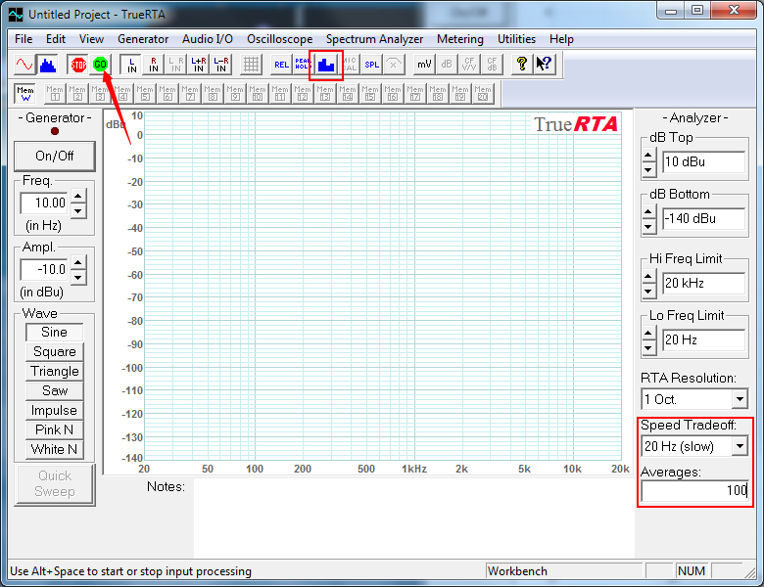Select memory slot Mem 20
Viewport: 764px width, 587px height.
(x=482, y=93)
